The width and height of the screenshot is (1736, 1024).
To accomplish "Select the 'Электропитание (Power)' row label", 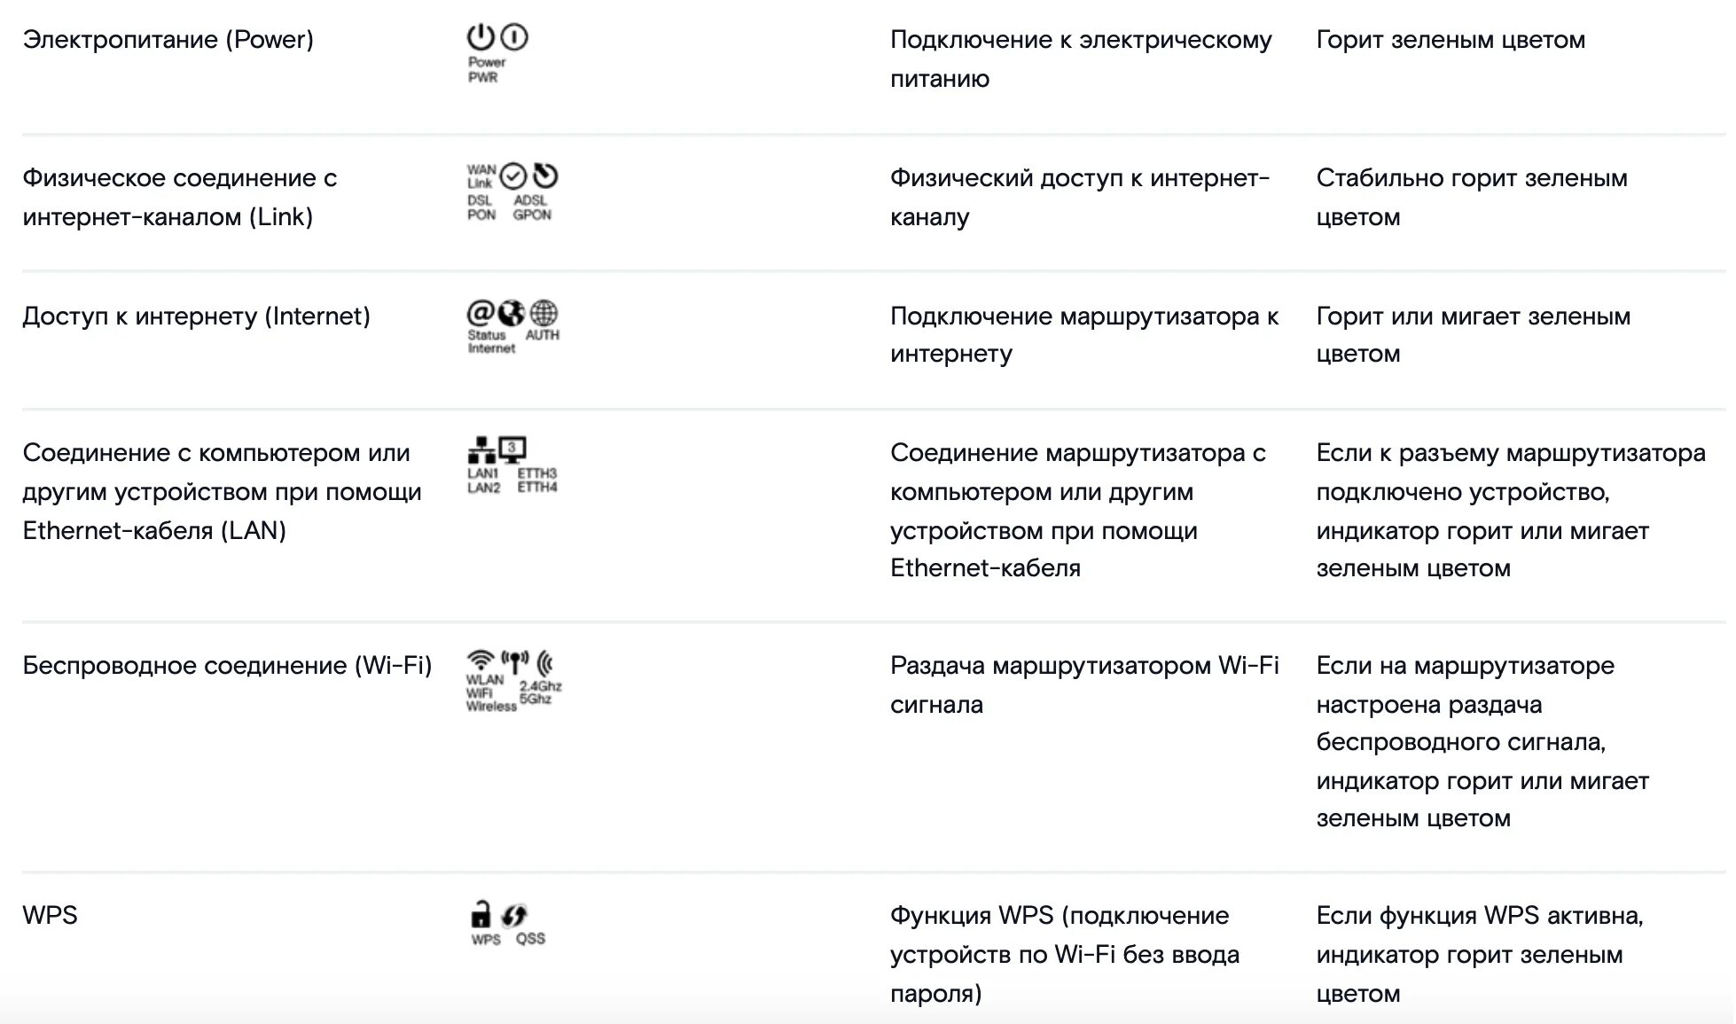I will pos(168,40).
